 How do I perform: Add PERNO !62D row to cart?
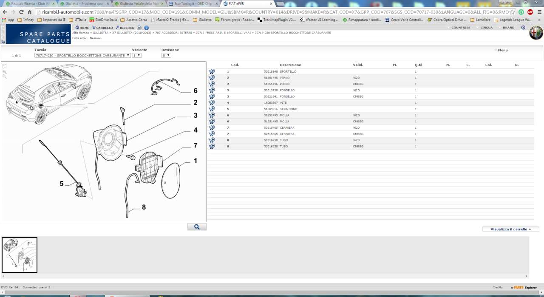pyautogui.click(x=212, y=78)
